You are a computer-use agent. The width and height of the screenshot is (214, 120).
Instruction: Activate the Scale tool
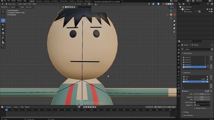(x=3, y=29)
